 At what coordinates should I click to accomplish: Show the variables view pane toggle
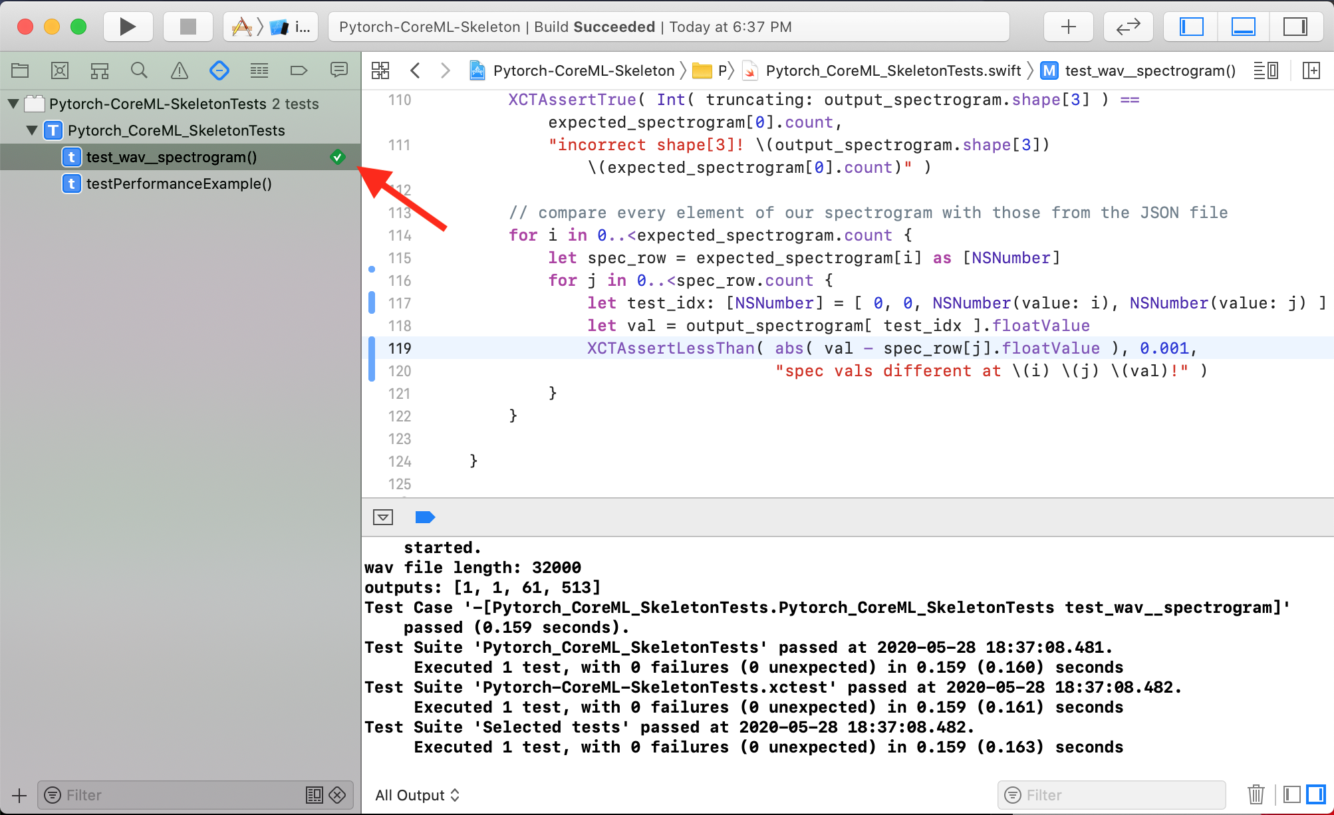point(1291,794)
